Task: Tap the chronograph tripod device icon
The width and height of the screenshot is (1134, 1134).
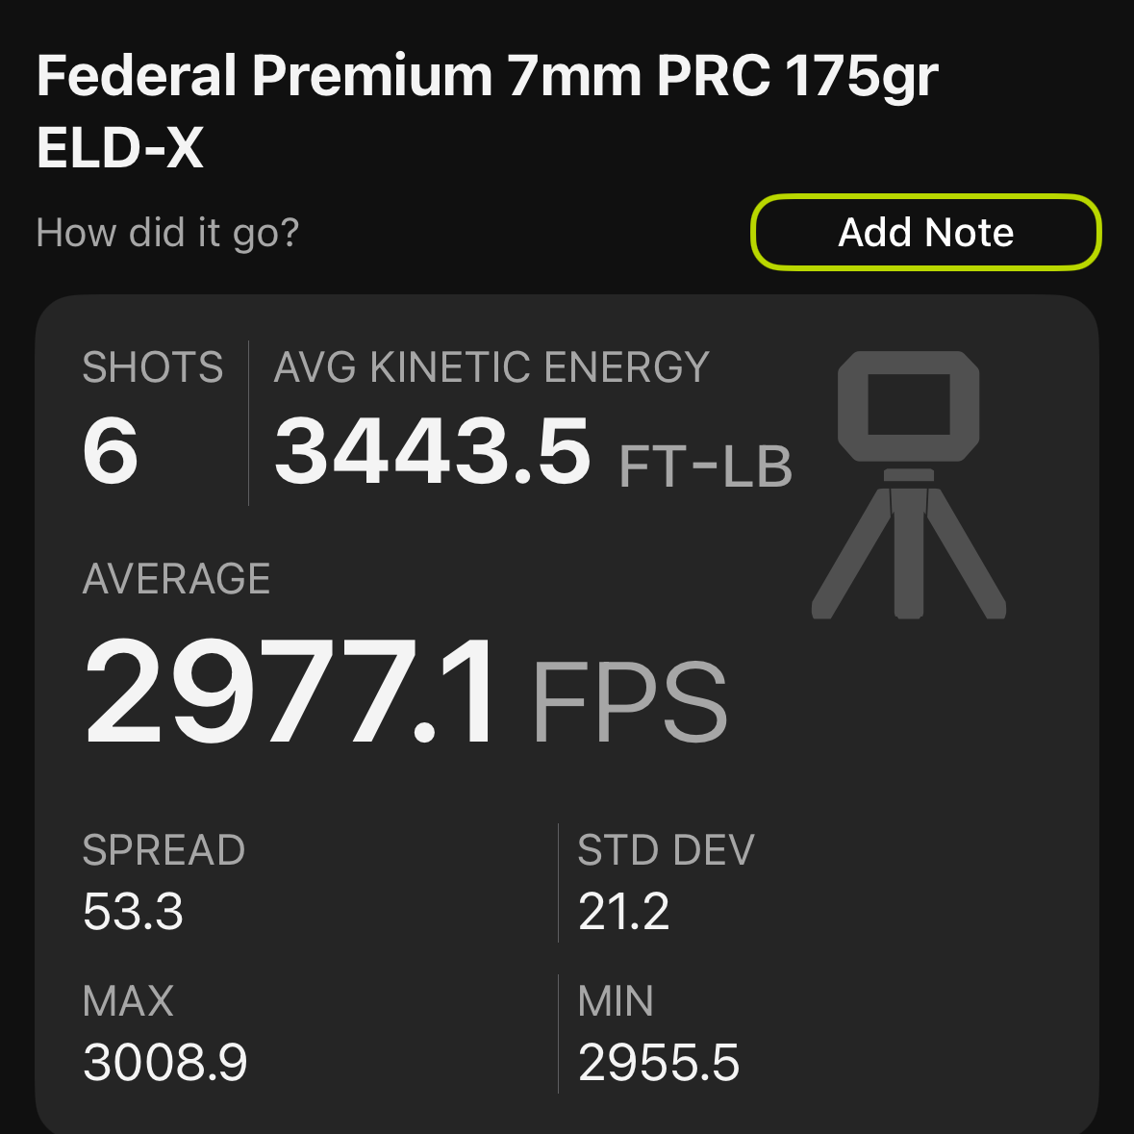Action: pos(909,486)
